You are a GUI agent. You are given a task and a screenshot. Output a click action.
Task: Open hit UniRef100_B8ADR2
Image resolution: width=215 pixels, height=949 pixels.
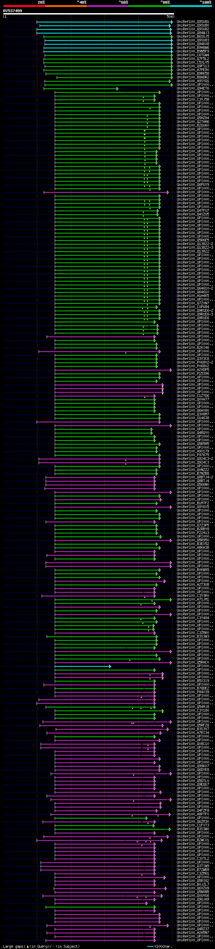(x=193, y=77)
